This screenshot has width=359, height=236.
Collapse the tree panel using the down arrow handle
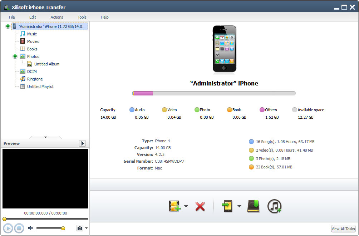[x=45, y=137]
